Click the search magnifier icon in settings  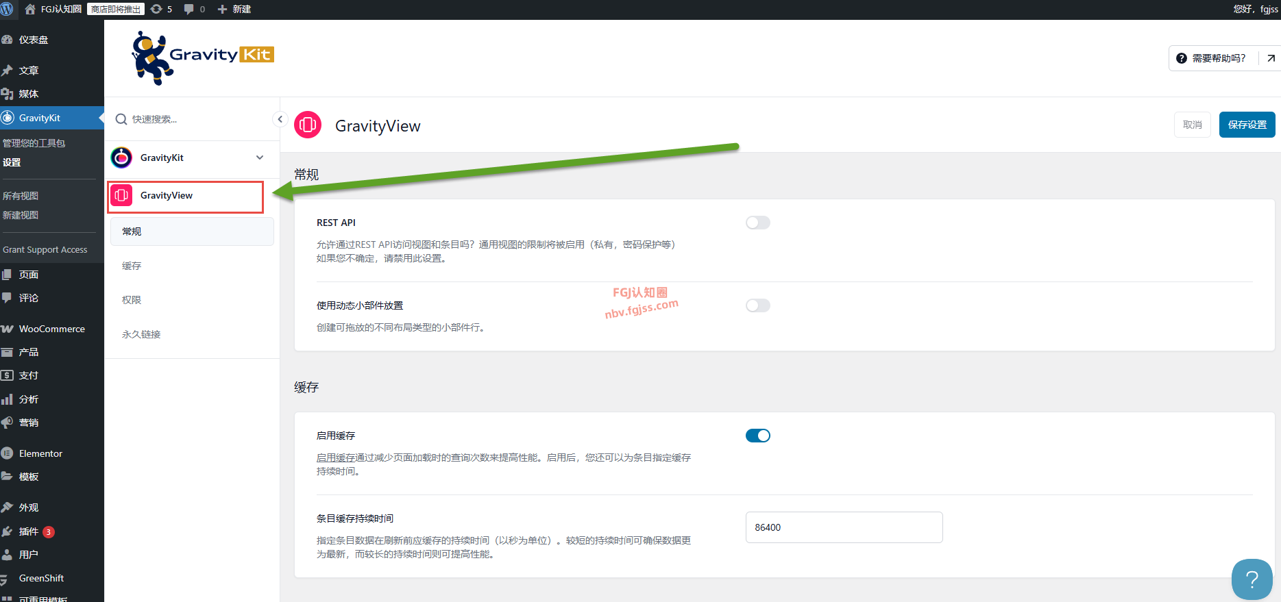(x=121, y=119)
